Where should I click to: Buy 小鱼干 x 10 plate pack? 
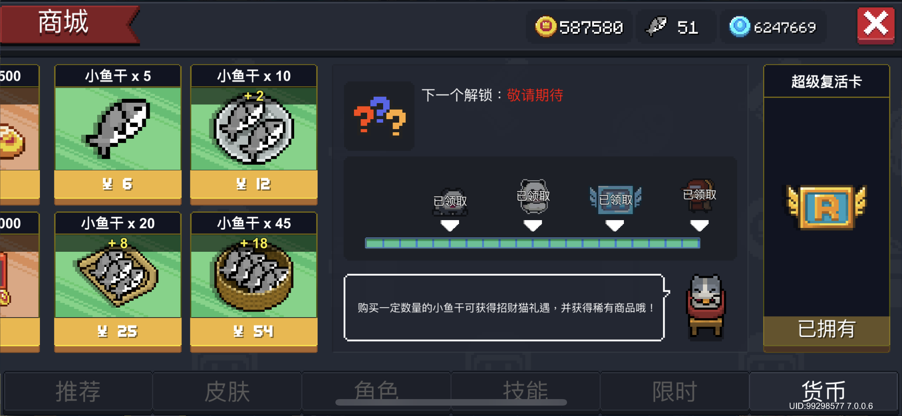[254, 135]
